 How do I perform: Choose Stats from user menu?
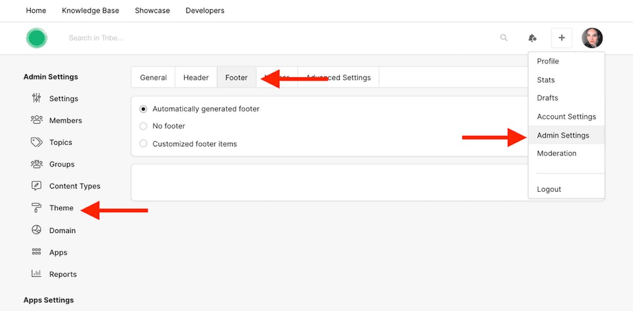tap(567, 80)
